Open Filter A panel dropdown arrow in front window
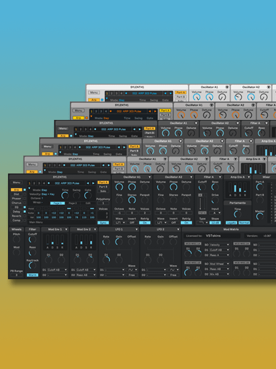Image resolution: width=276 pixels, height=369 pixels. tap(220, 177)
